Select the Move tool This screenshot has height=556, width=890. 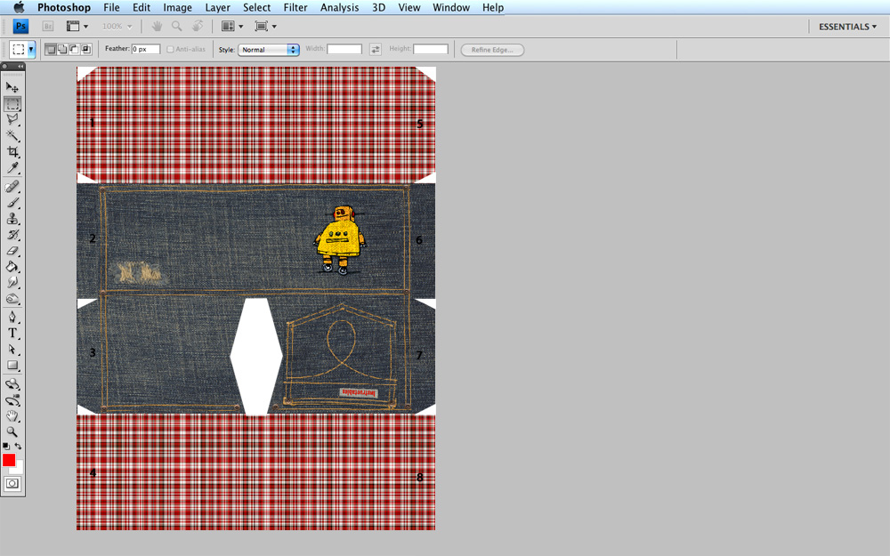(x=12, y=87)
